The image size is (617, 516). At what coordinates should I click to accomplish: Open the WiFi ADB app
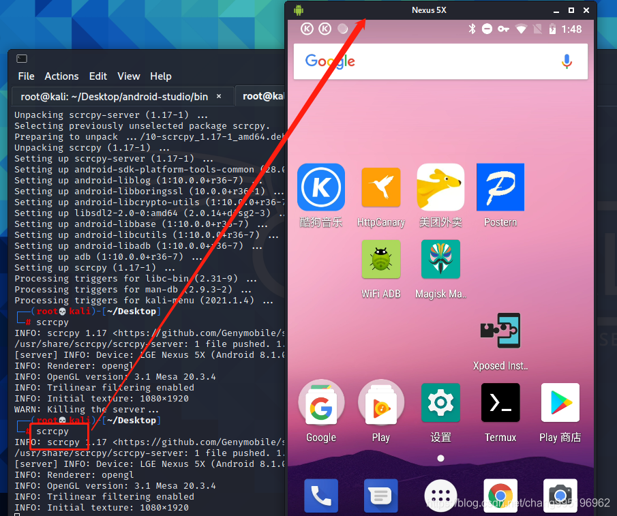tap(380, 259)
